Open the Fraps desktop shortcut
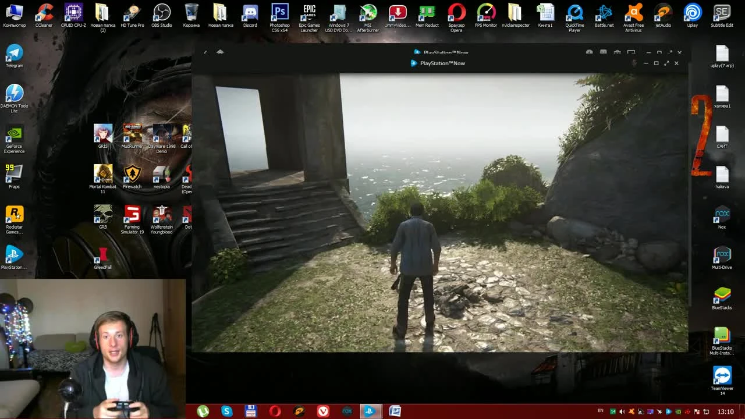The image size is (745, 419). pyautogui.click(x=15, y=176)
